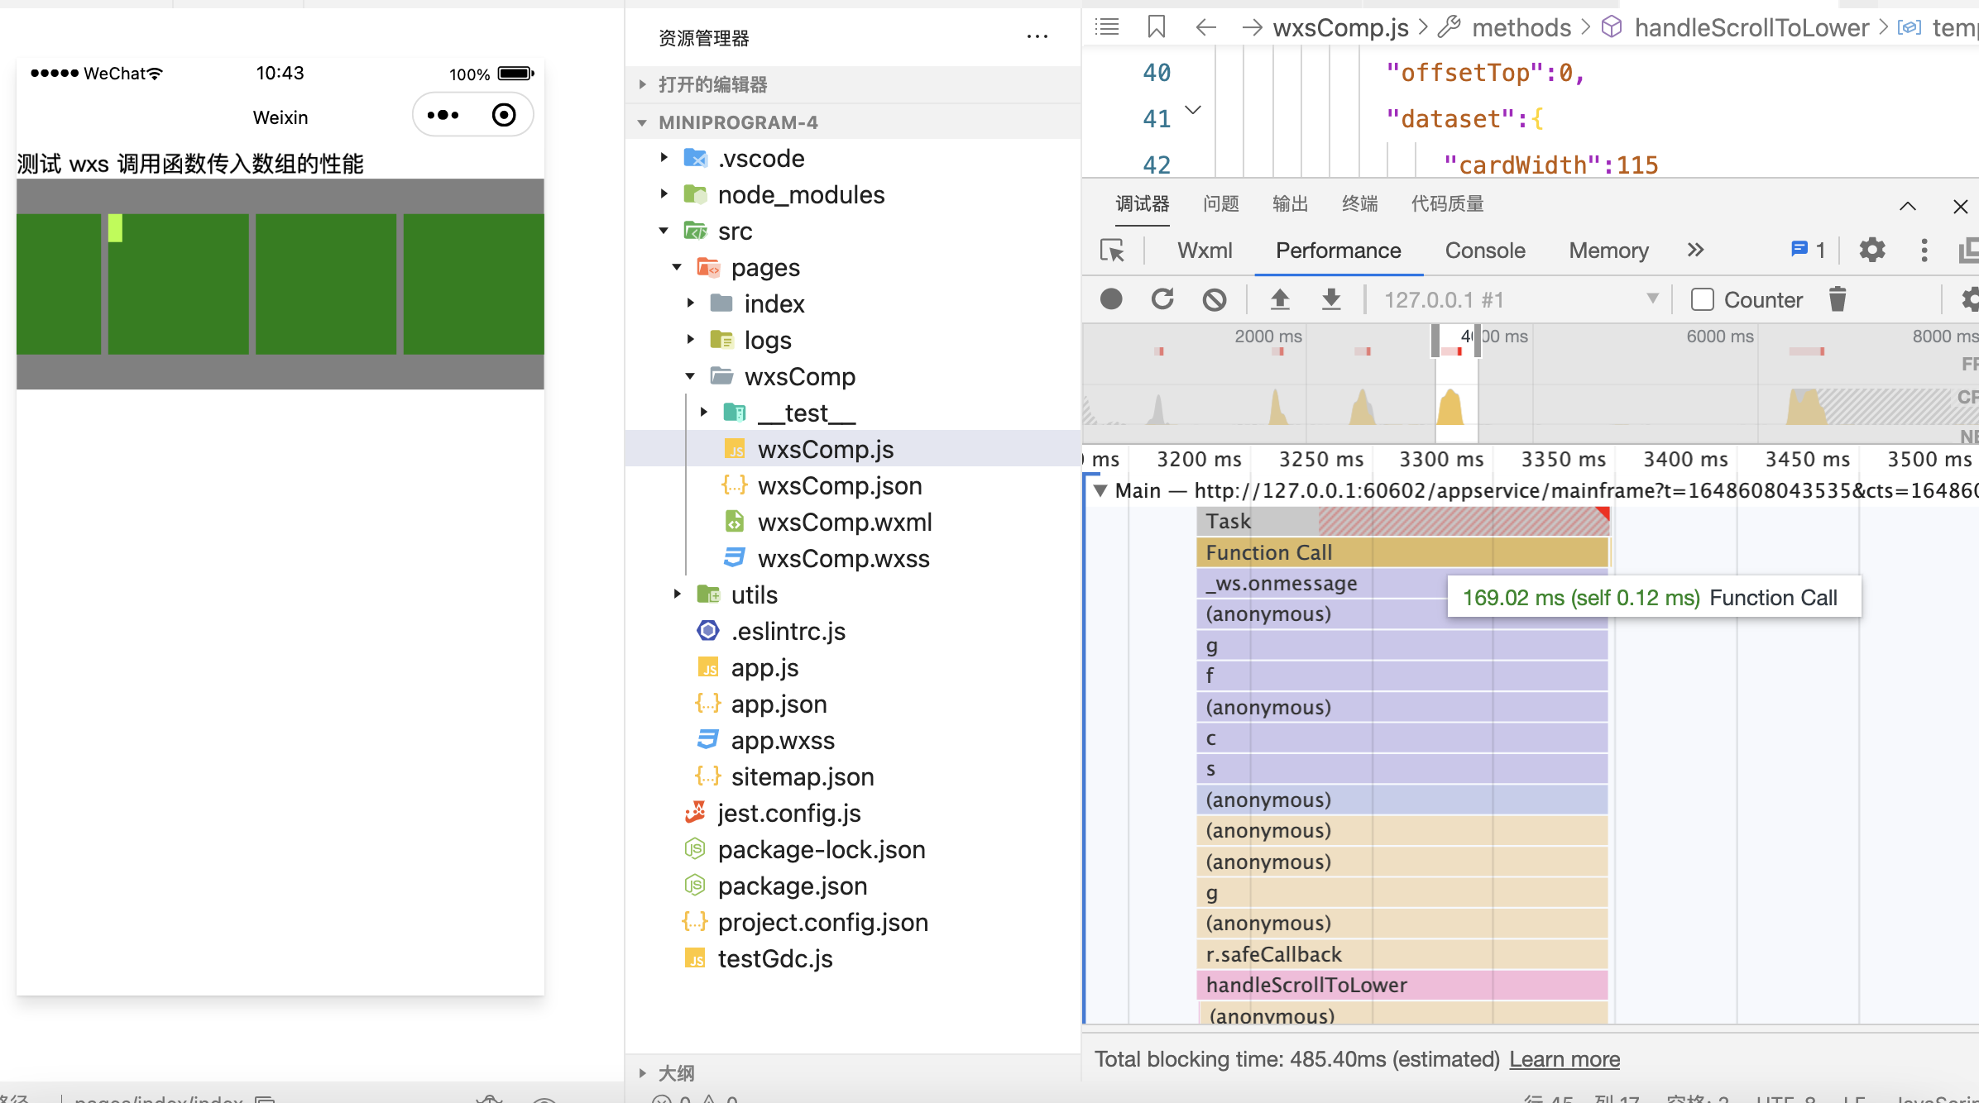Image resolution: width=1979 pixels, height=1103 pixels.
Task: Click the record profile button
Action: click(1111, 299)
